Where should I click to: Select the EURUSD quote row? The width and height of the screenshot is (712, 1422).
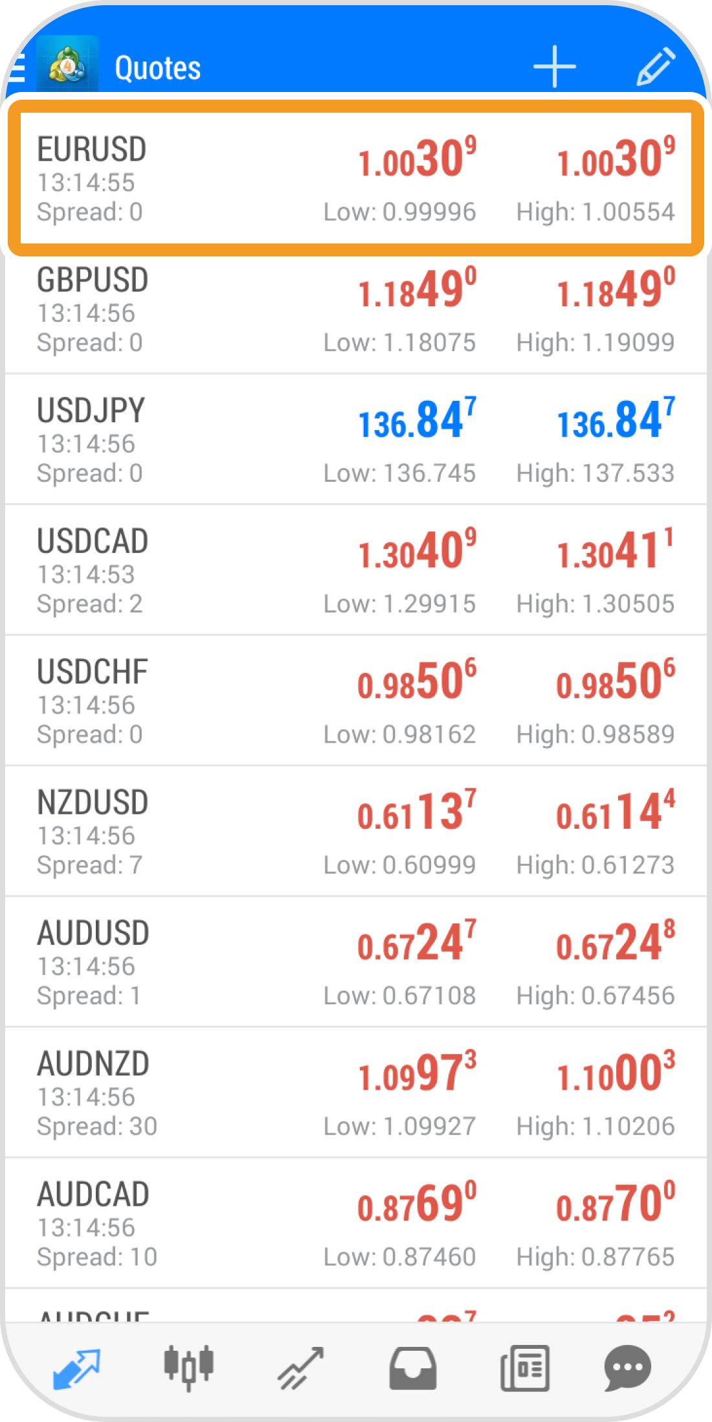355,179
